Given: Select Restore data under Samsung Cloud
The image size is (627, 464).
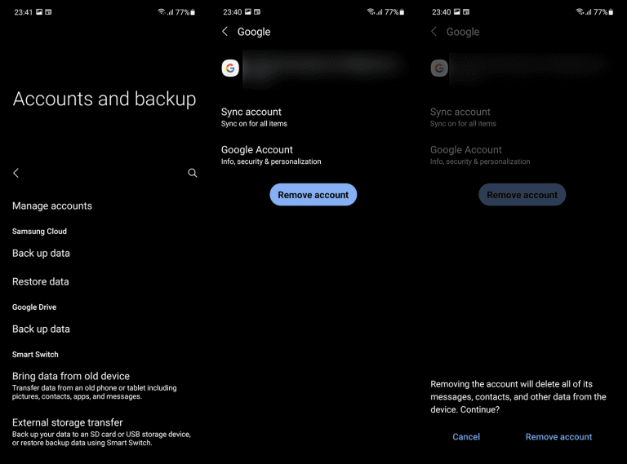Looking at the screenshot, I should (41, 282).
